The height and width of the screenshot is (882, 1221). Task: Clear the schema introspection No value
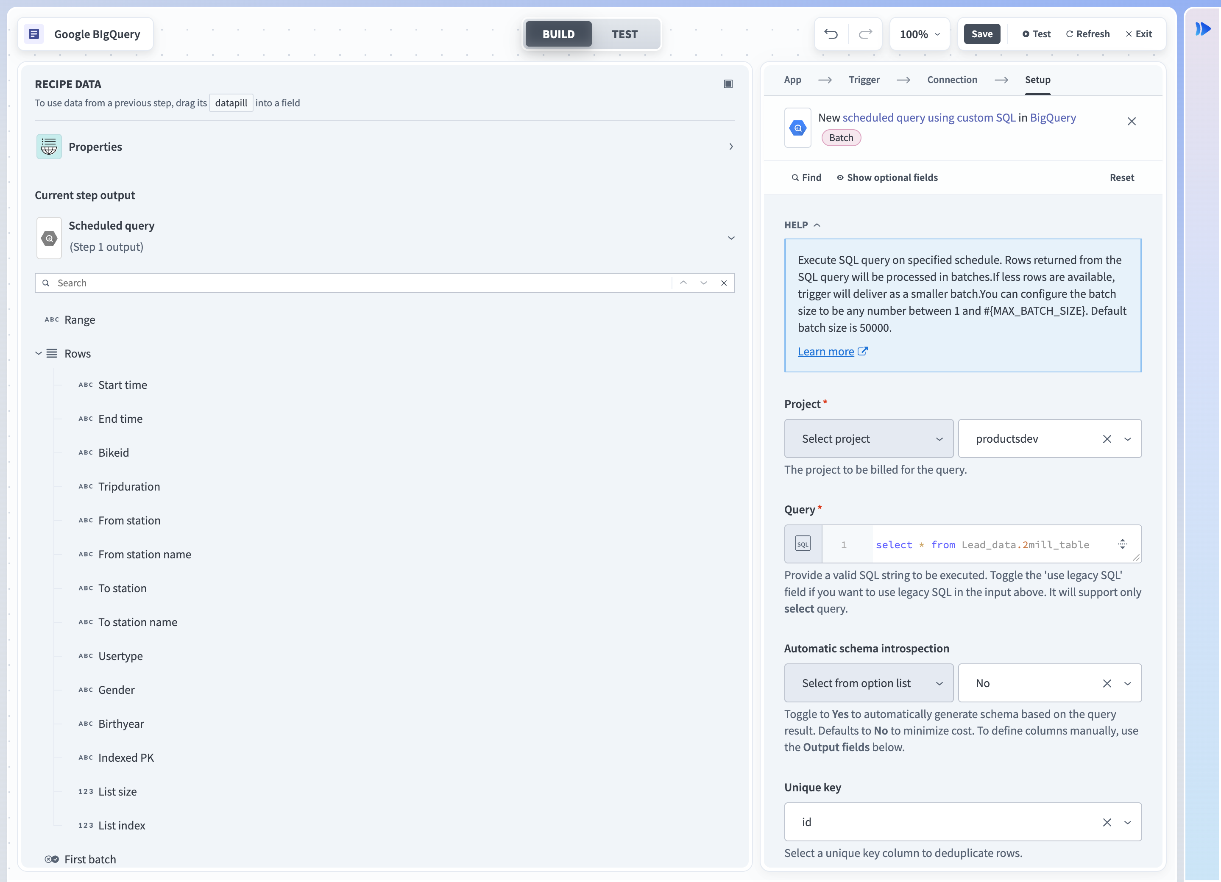click(1107, 683)
